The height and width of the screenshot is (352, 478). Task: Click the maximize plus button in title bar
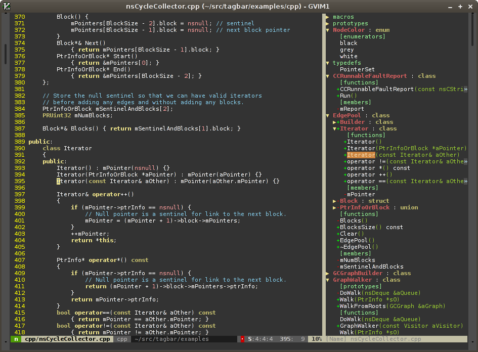[460, 7]
